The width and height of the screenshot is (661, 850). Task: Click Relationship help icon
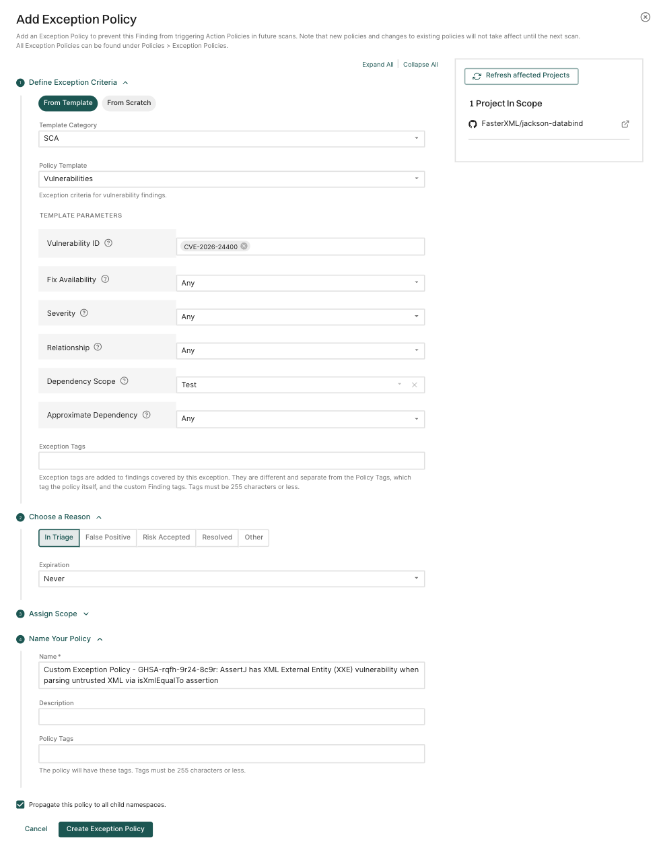pos(98,348)
